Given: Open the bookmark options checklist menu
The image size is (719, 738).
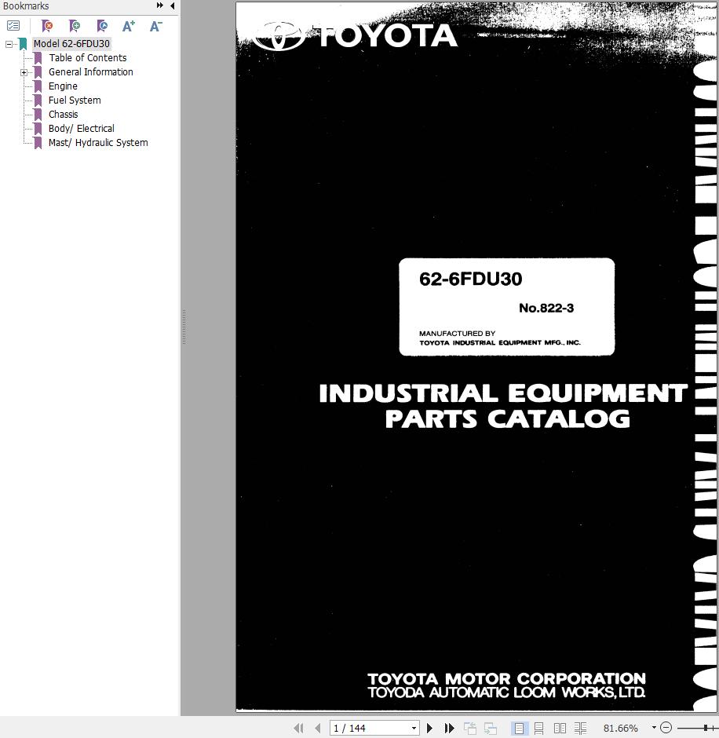Looking at the screenshot, I should 13,26.
